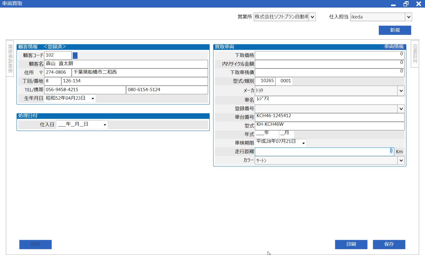Open the 車両情報 link in header
The image size is (425, 255).
click(x=394, y=47)
